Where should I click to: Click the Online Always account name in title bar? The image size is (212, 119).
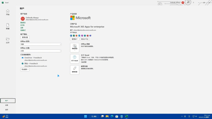tap(175, 2)
